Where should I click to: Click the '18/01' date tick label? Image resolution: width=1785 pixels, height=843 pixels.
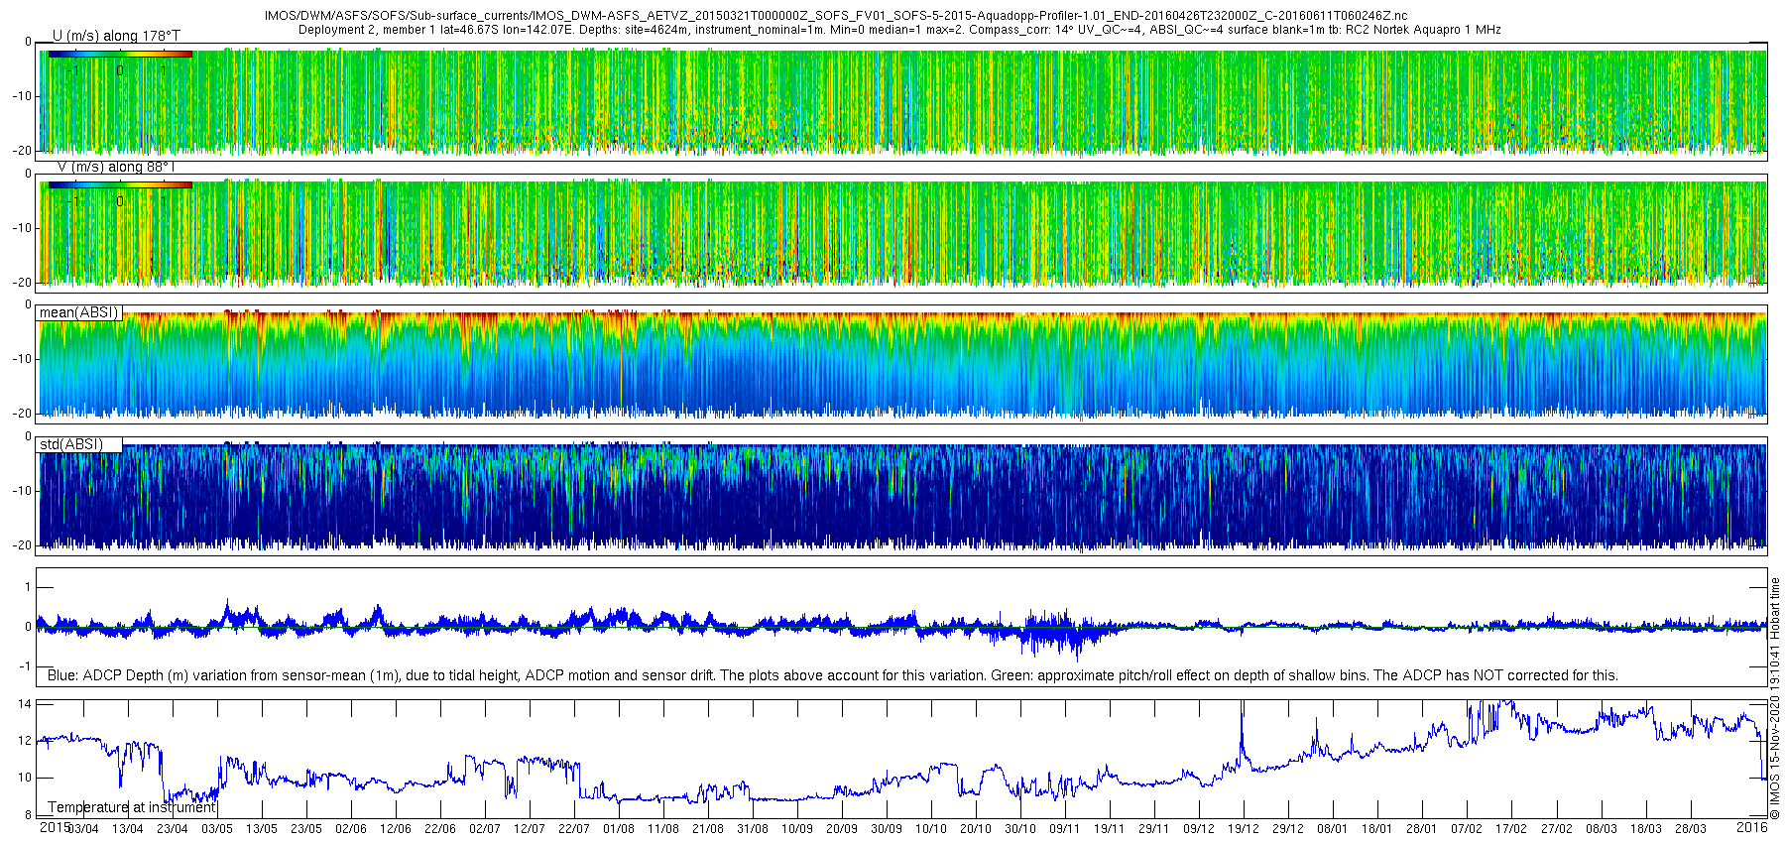pyautogui.click(x=1377, y=829)
